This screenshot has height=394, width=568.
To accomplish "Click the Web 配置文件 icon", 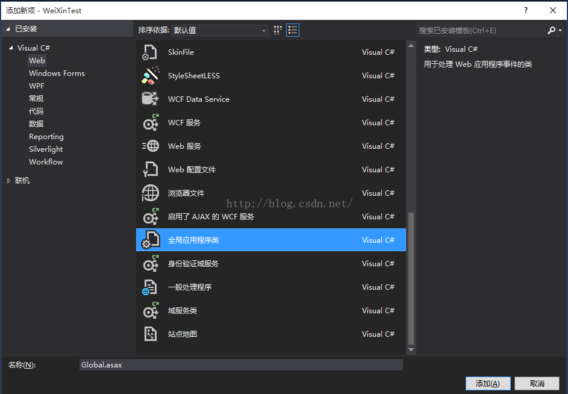I will (151, 169).
